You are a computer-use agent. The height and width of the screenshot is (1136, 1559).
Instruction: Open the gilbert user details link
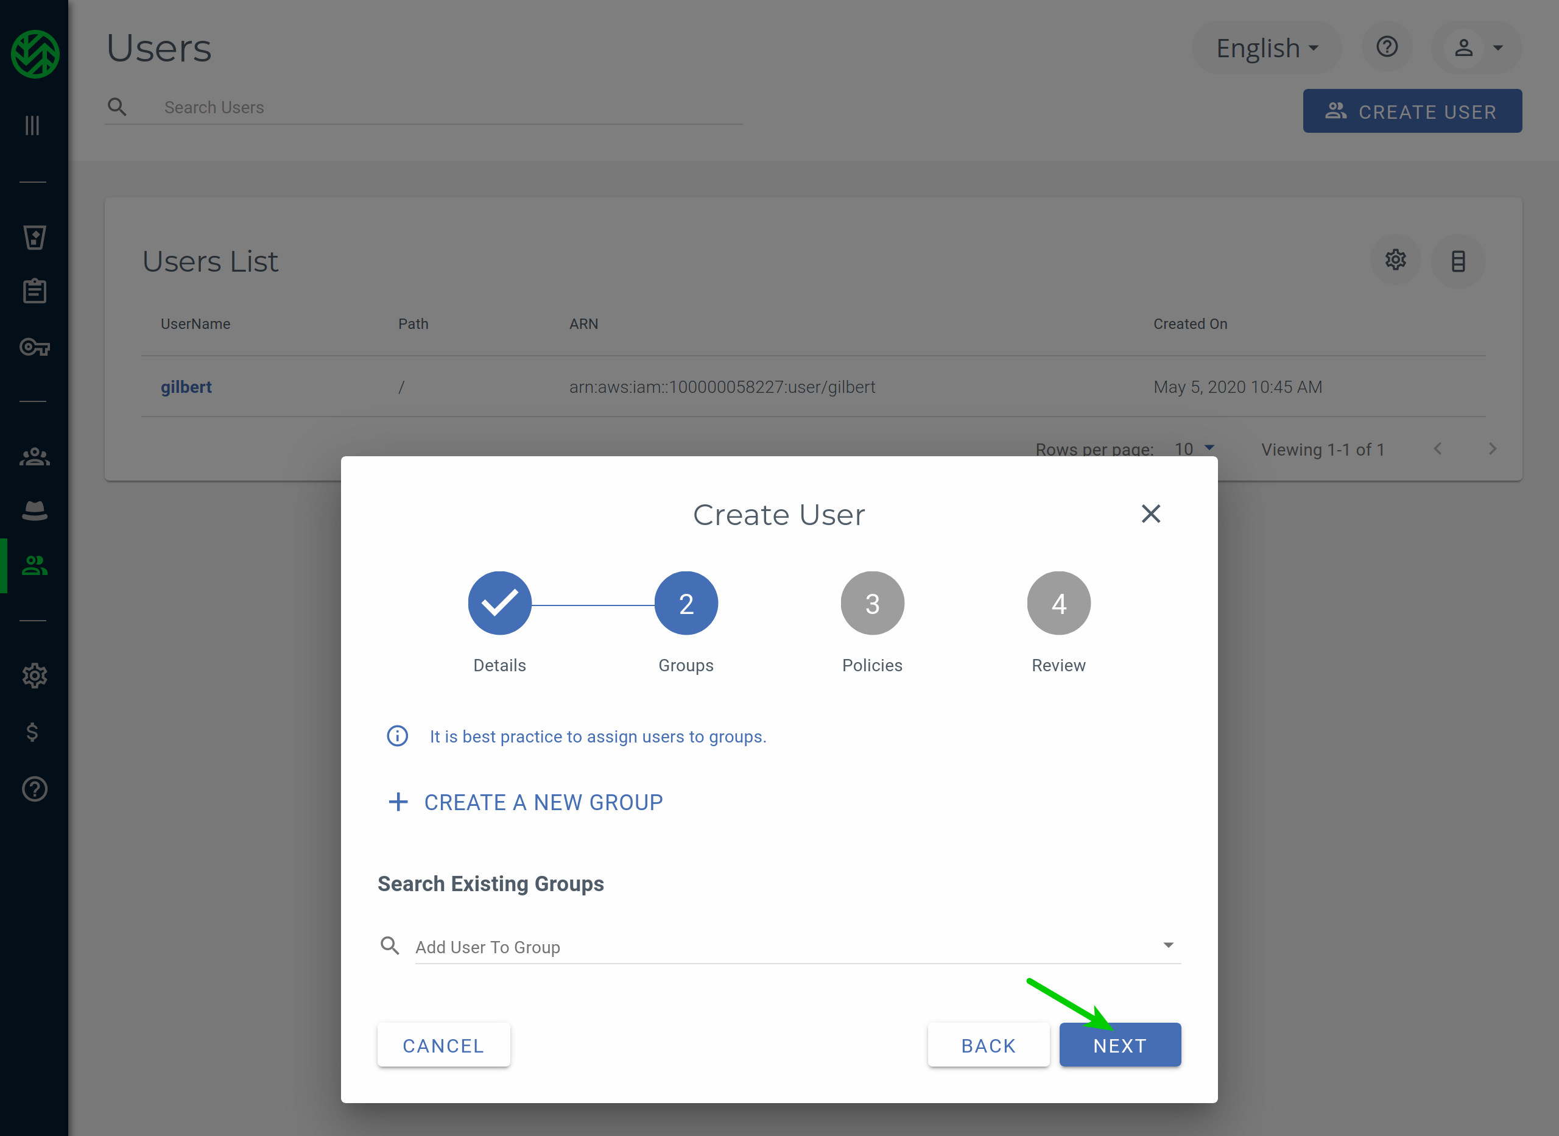click(x=186, y=386)
